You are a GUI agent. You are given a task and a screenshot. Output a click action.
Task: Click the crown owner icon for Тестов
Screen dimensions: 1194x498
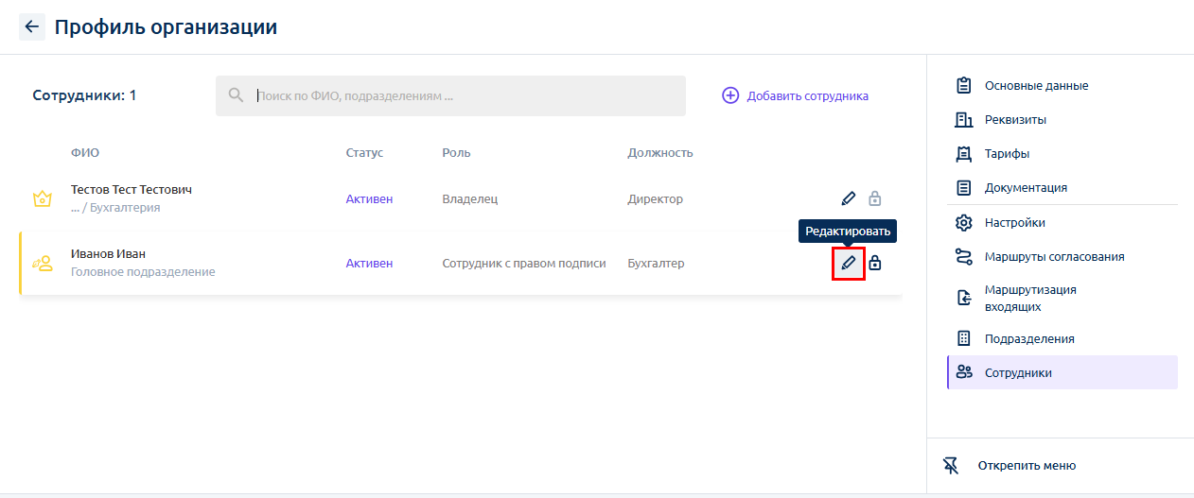coord(42,199)
